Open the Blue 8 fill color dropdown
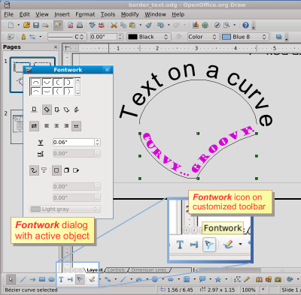This screenshot has height=295, width=301. click(245, 37)
